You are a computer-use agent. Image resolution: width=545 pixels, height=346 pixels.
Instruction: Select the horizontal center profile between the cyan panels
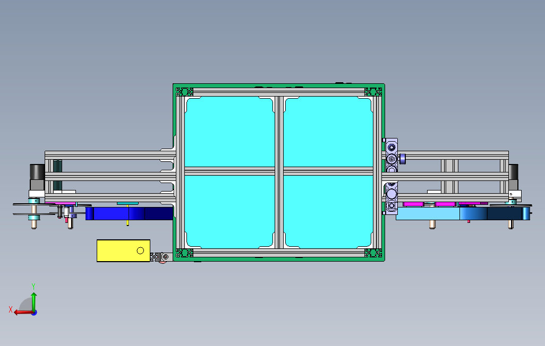tap(279, 171)
